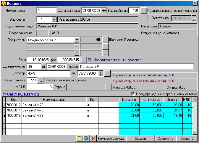
Task: Open Скидки discounts button
Action: pos(141,139)
